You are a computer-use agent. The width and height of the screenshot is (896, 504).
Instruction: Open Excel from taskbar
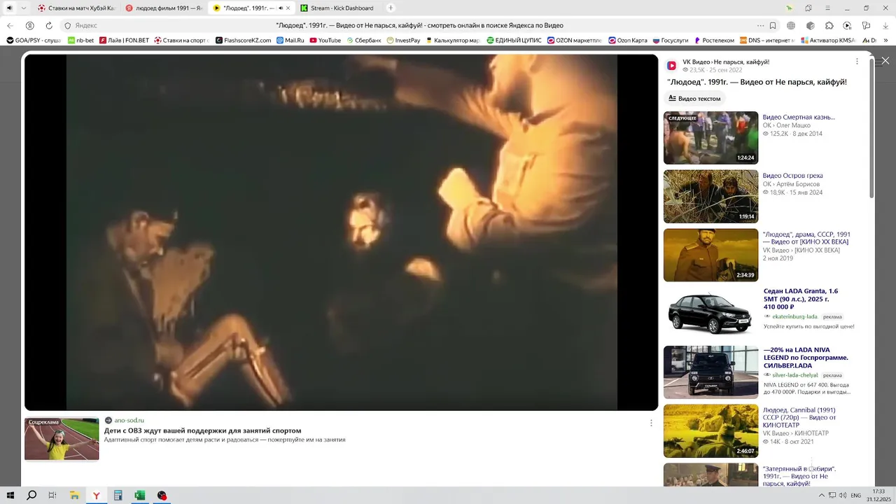pos(140,496)
